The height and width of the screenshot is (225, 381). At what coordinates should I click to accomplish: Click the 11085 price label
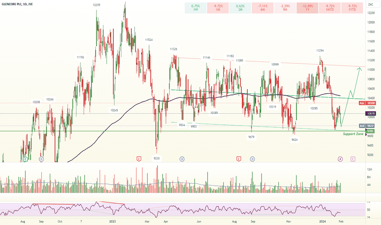(239, 61)
